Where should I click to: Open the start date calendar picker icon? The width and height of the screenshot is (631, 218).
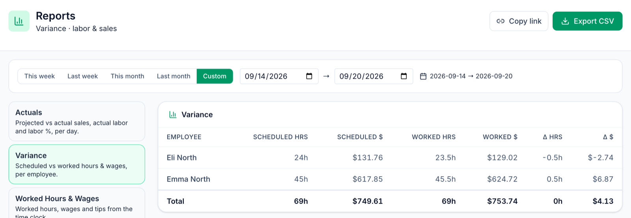[x=309, y=76]
